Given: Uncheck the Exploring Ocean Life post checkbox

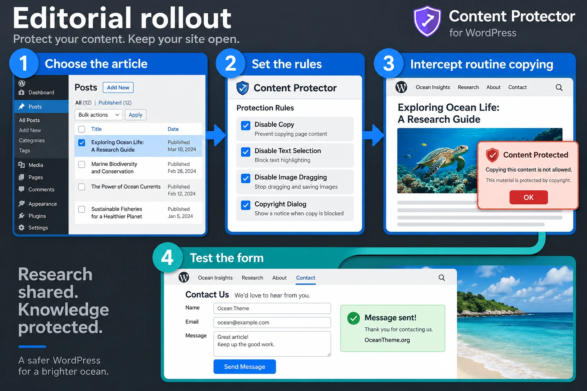Looking at the screenshot, I should (82, 142).
